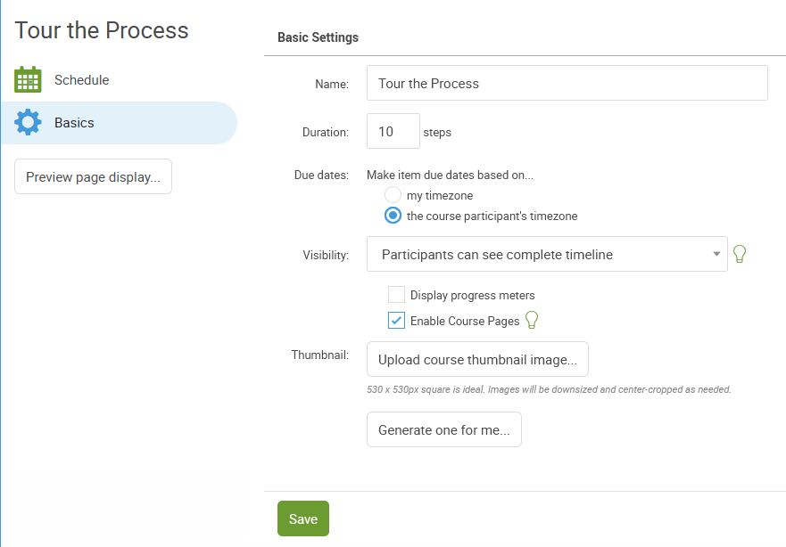The height and width of the screenshot is (547, 786).
Task: Click the "Name:" field label
Action: pos(331,84)
